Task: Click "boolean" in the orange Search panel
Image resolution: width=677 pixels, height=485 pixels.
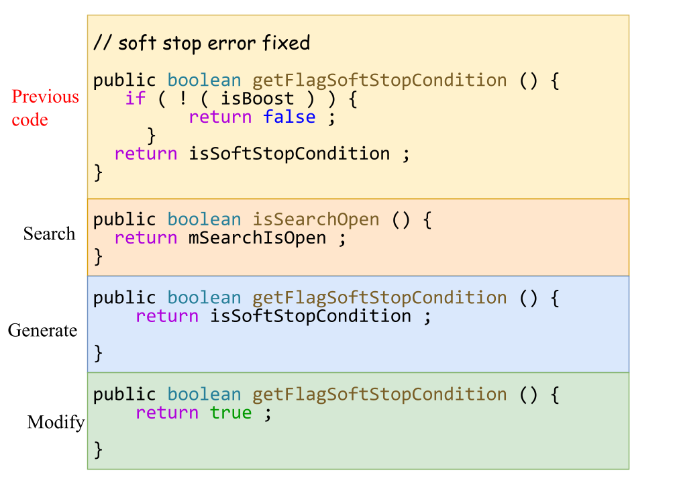Action: [204, 219]
